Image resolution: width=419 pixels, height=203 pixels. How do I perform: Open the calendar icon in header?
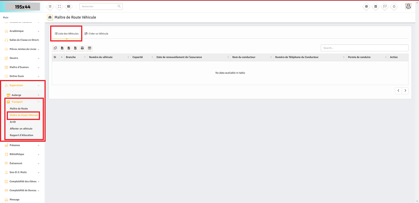click(x=376, y=7)
